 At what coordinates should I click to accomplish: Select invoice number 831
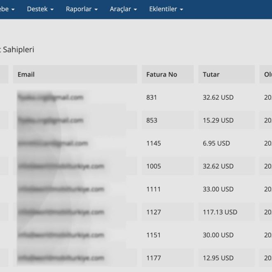(152, 98)
